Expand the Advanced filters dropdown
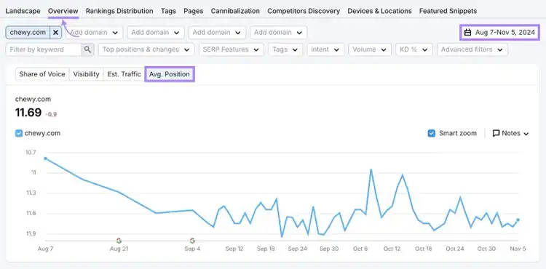This screenshot has width=546, height=269. tap(472, 49)
